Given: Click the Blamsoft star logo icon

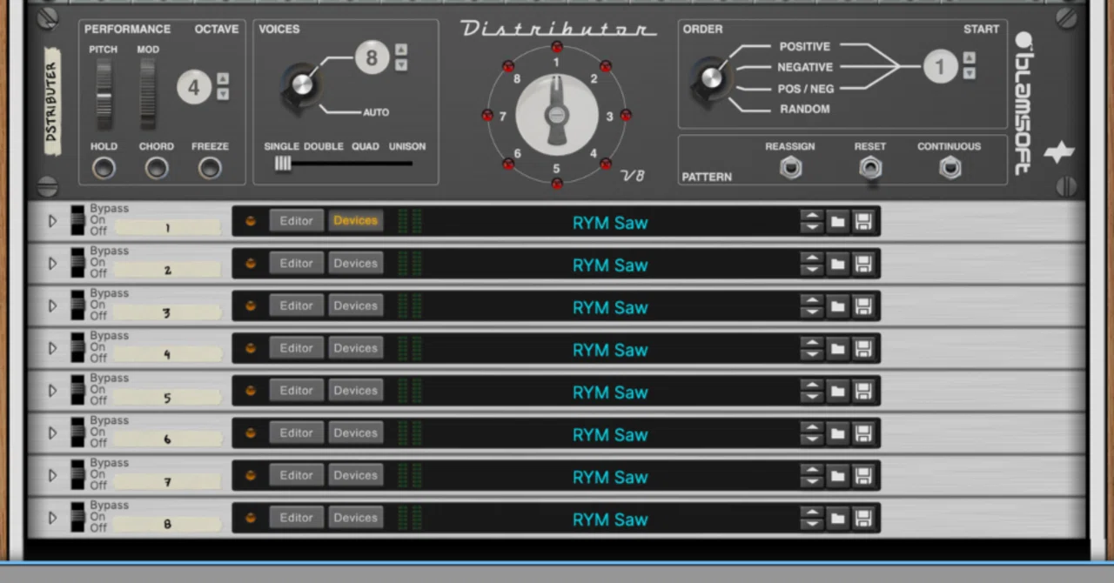Looking at the screenshot, I should (1059, 153).
